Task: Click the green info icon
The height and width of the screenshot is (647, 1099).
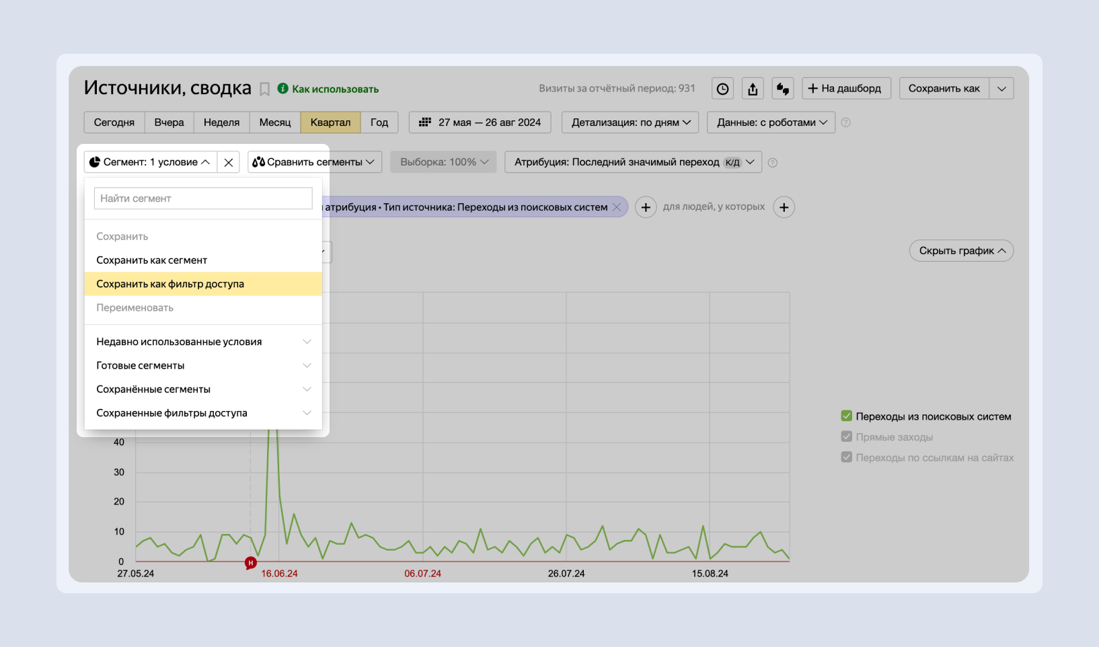Action: tap(282, 88)
